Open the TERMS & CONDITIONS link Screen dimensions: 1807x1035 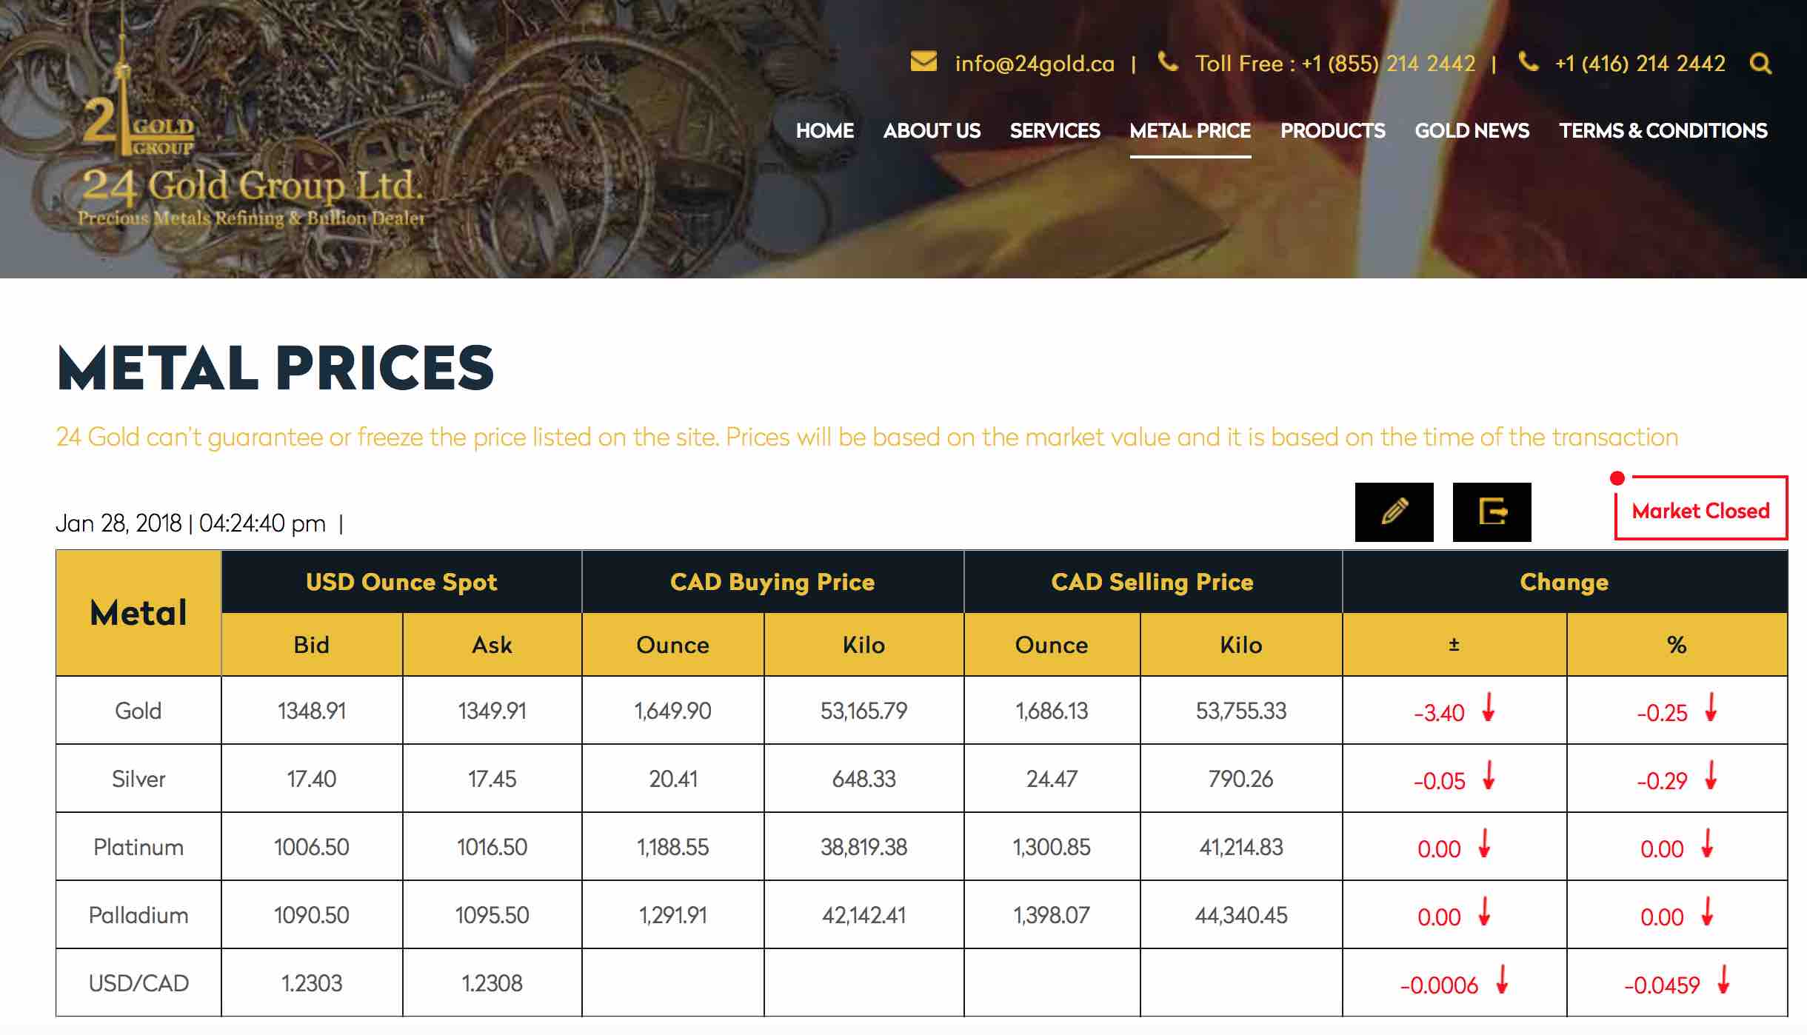[1663, 131]
